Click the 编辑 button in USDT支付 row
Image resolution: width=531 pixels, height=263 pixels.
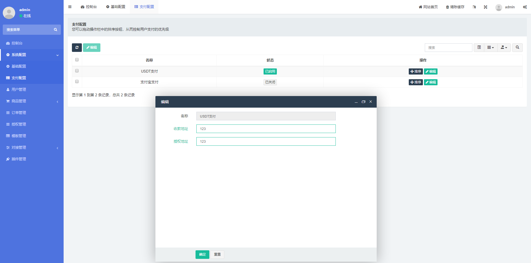coord(431,71)
